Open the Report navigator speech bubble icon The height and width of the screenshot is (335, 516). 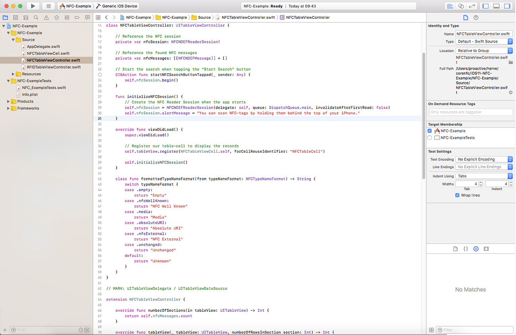pyautogui.click(x=88, y=18)
